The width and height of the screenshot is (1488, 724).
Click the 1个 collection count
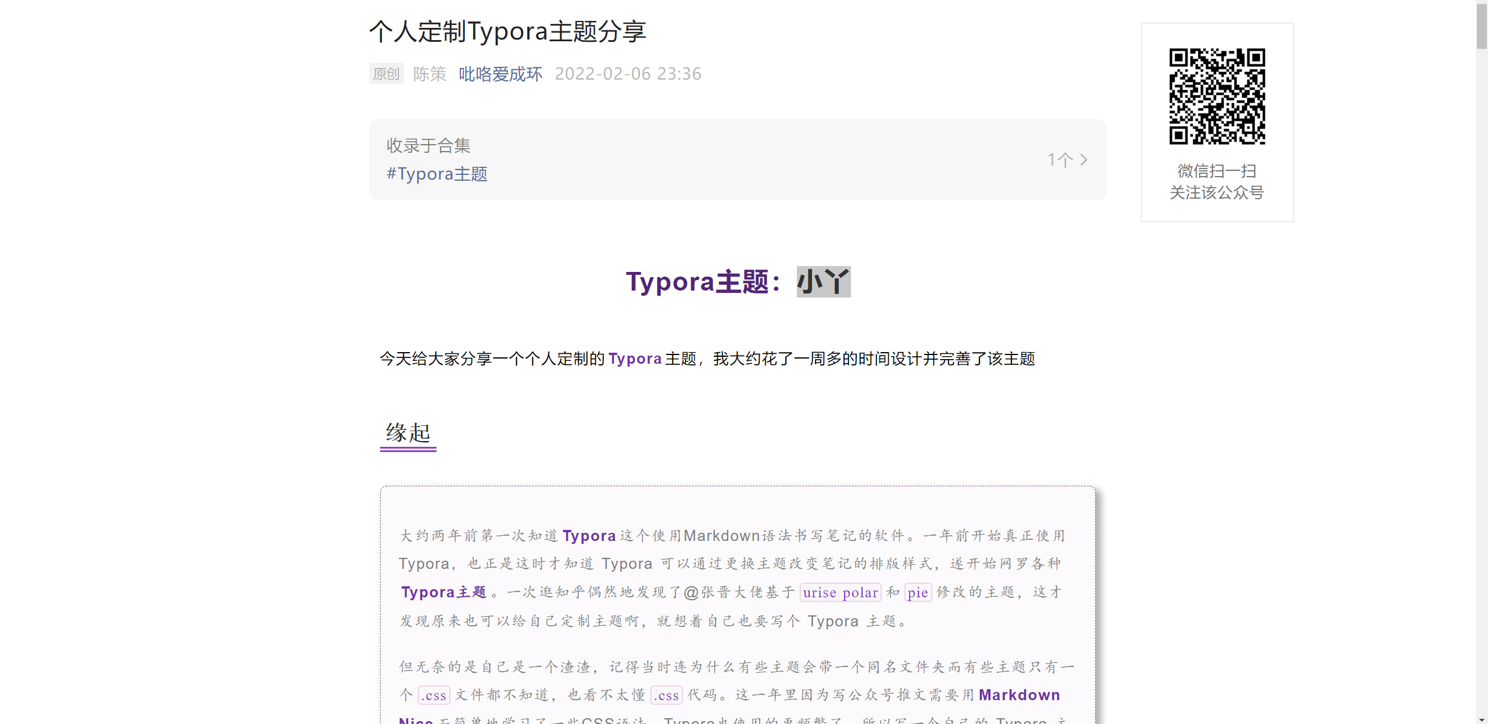(1060, 160)
